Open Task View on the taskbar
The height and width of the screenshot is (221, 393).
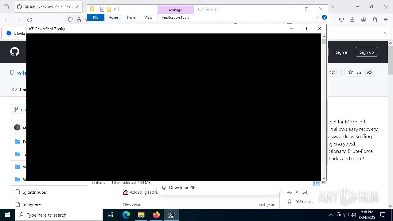pyautogui.click(x=111, y=215)
